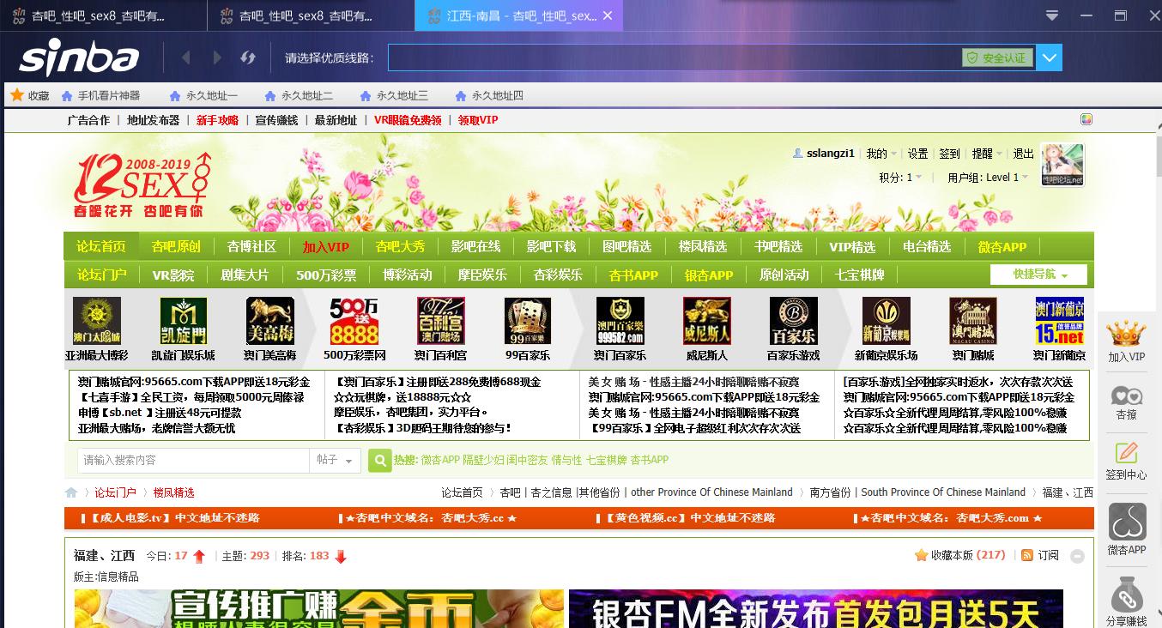This screenshot has height=628, width=1162.
Task: Click the 12SEX forum logo
Action: 141,185
